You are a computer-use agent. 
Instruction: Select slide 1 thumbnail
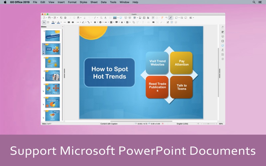(x=53, y=36)
